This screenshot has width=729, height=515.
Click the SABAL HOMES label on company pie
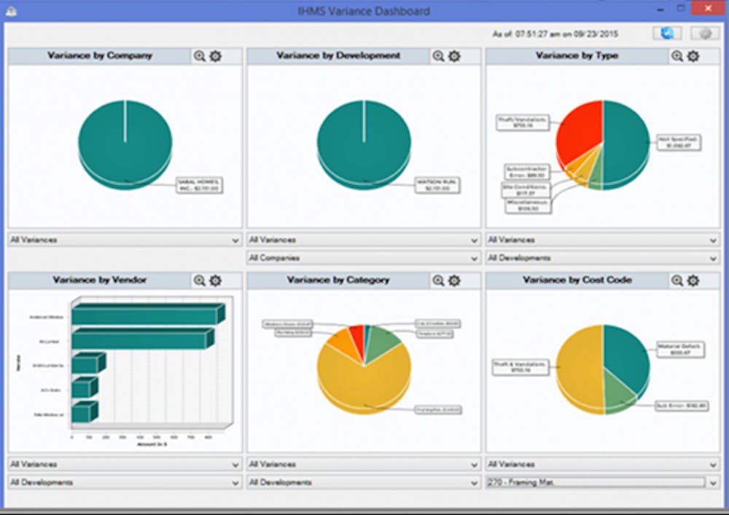coord(199,185)
